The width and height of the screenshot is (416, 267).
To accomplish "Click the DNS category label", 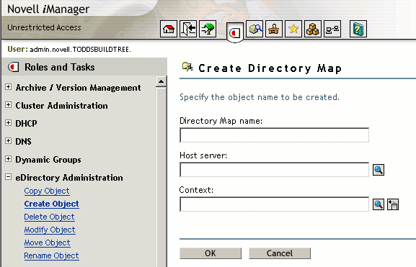I will 23,142.
